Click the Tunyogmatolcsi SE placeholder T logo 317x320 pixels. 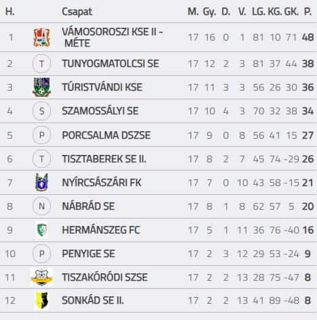tap(41, 64)
